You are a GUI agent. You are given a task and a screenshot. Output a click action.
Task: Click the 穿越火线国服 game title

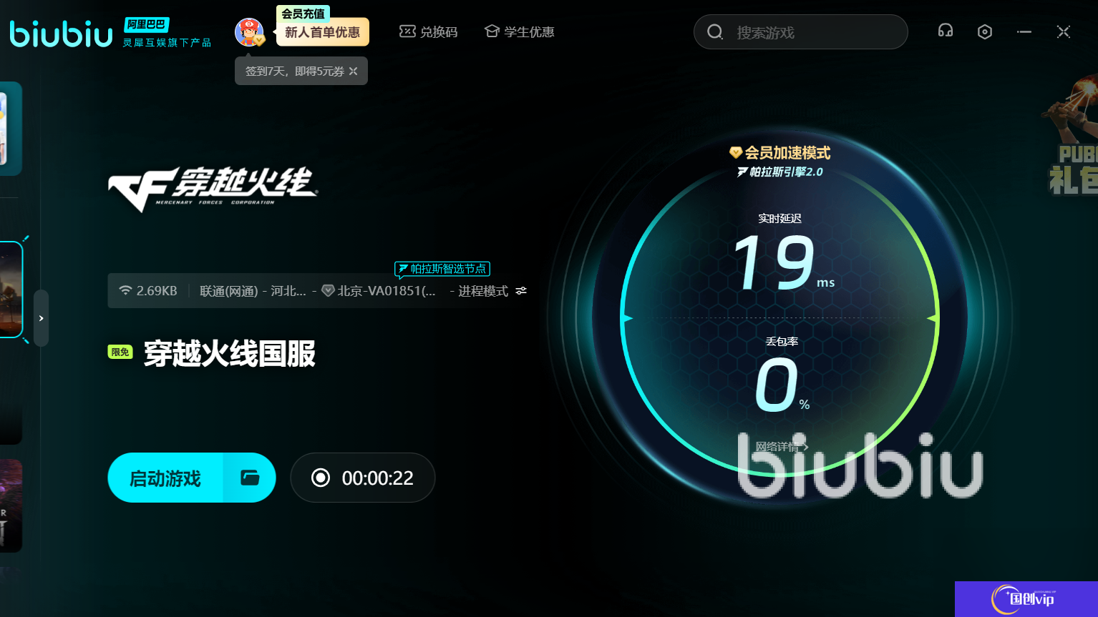[x=230, y=354]
